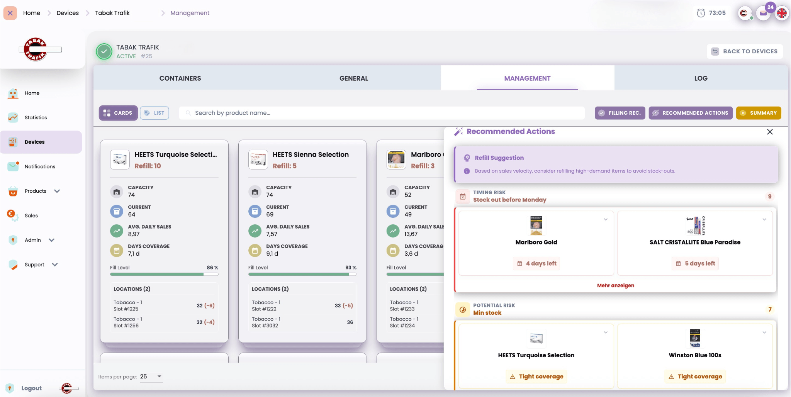Screen dimensions: 791x397
Task: Switch to the Containers tab
Action: (180, 78)
